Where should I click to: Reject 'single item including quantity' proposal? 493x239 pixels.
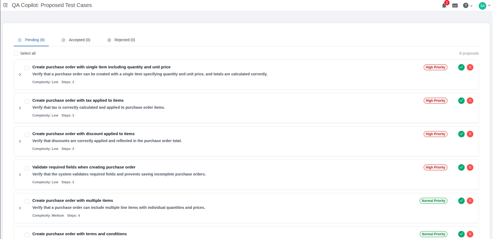point(470,67)
